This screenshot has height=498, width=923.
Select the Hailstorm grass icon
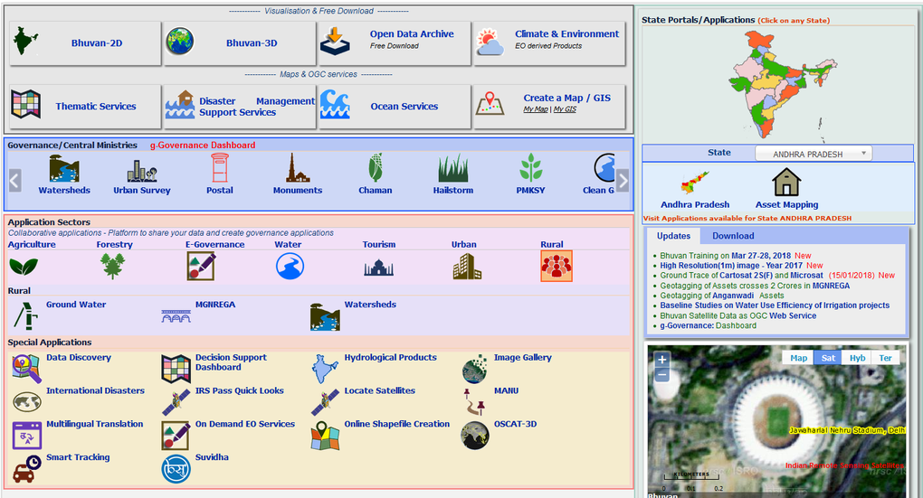pos(453,168)
